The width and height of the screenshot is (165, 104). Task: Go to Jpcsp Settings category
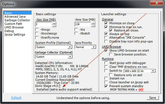tap(15, 34)
